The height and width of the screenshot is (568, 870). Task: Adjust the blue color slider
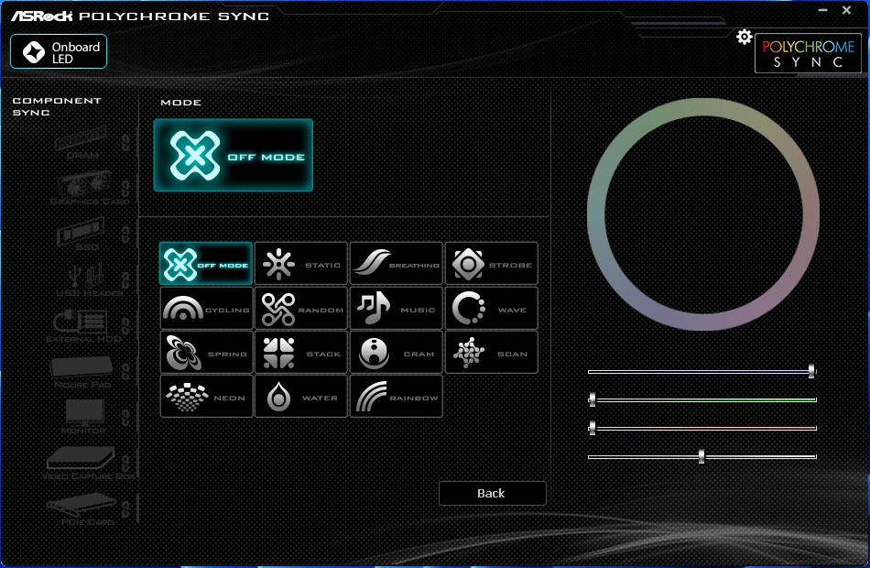(701, 371)
